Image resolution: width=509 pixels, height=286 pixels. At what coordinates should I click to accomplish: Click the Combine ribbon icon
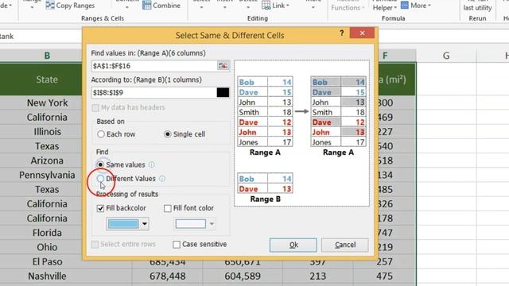point(146,6)
